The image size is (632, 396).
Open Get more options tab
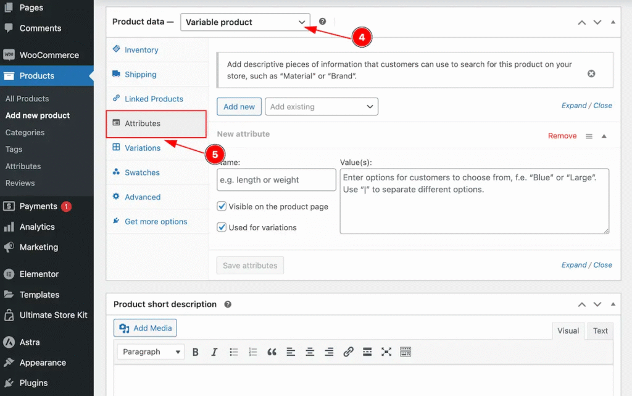(x=157, y=222)
